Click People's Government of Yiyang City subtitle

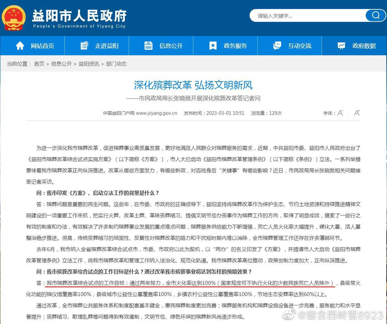(x=79, y=26)
